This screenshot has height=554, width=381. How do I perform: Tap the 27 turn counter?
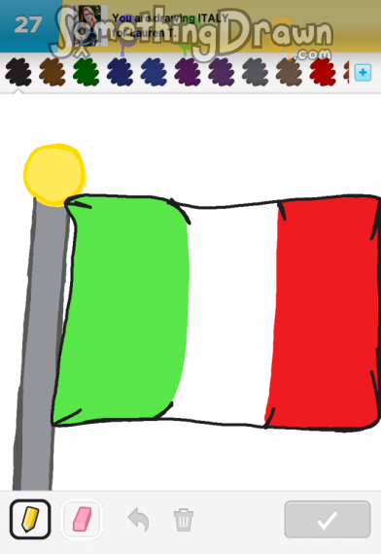pos(28,25)
